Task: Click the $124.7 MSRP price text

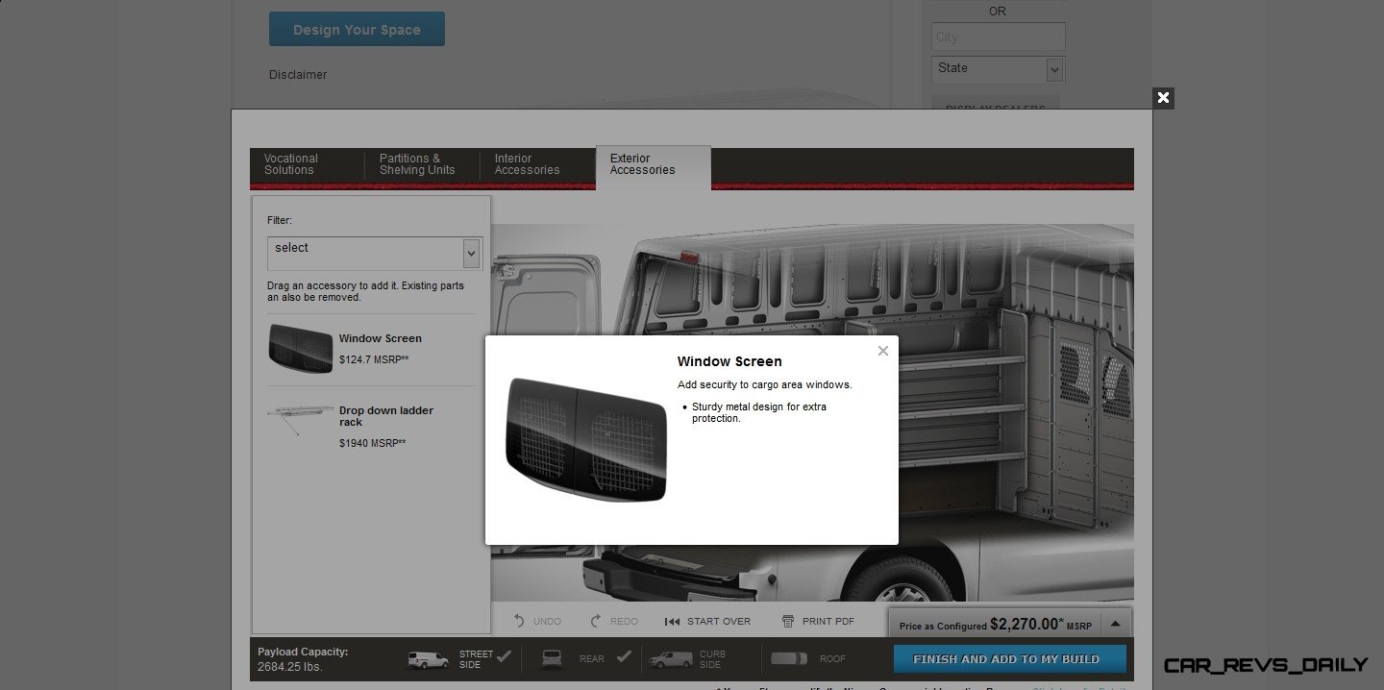Action: click(374, 359)
